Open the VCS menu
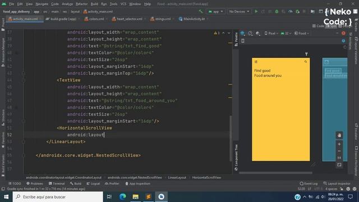This screenshot has width=359, height=202. (x=123, y=4)
